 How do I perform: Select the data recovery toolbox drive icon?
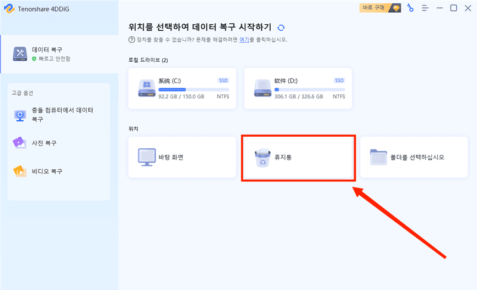[20, 54]
